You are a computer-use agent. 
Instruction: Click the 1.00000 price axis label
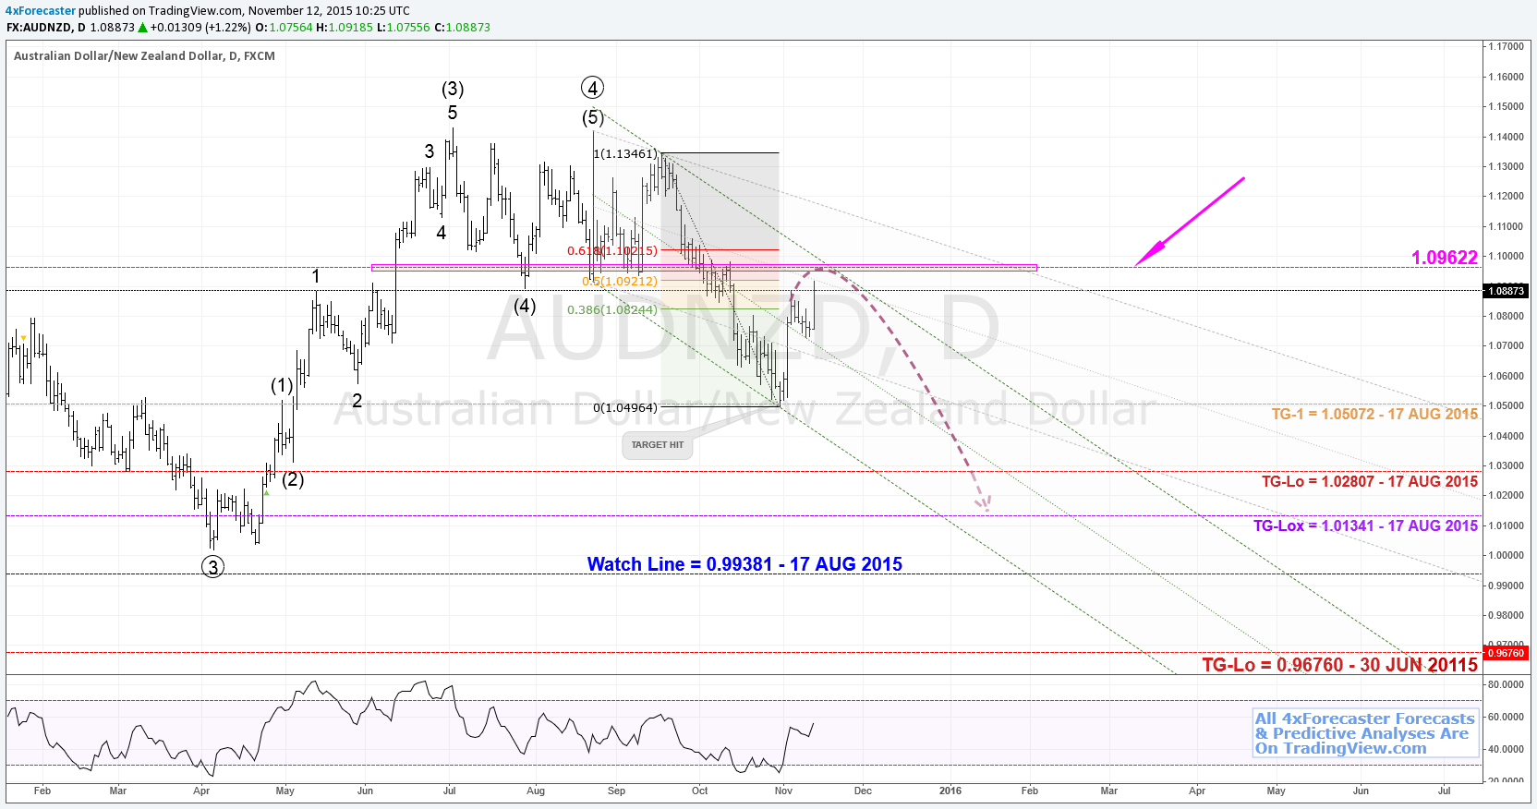(x=1506, y=555)
